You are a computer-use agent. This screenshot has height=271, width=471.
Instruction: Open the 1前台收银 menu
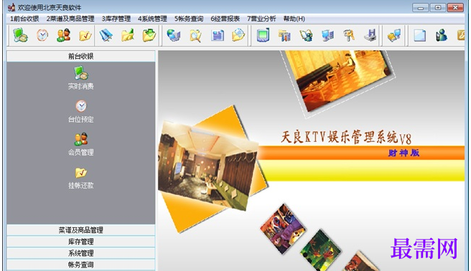coord(24,19)
